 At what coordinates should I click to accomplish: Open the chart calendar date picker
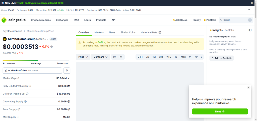coord(190,57)
